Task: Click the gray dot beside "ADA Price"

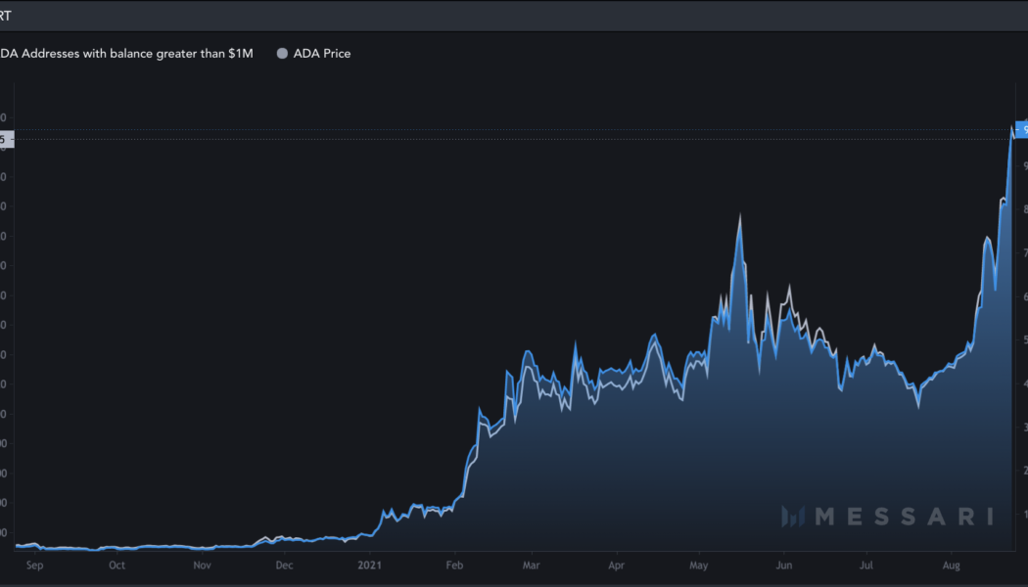Action: [x=283, y=54]
